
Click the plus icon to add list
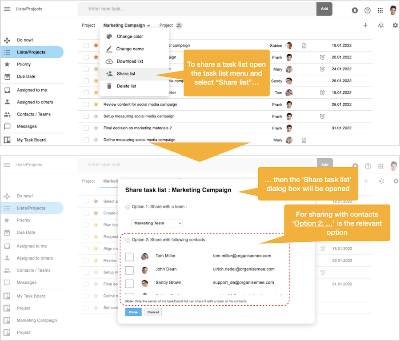pos(365,25)
